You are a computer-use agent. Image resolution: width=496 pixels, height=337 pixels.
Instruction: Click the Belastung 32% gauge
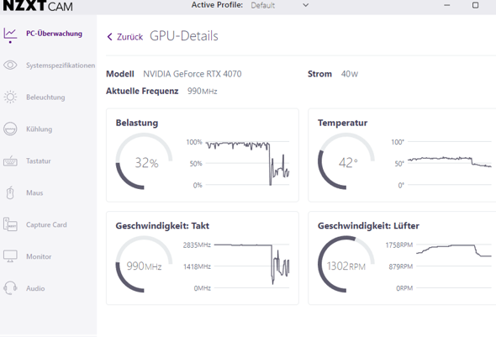coord(145,161)
